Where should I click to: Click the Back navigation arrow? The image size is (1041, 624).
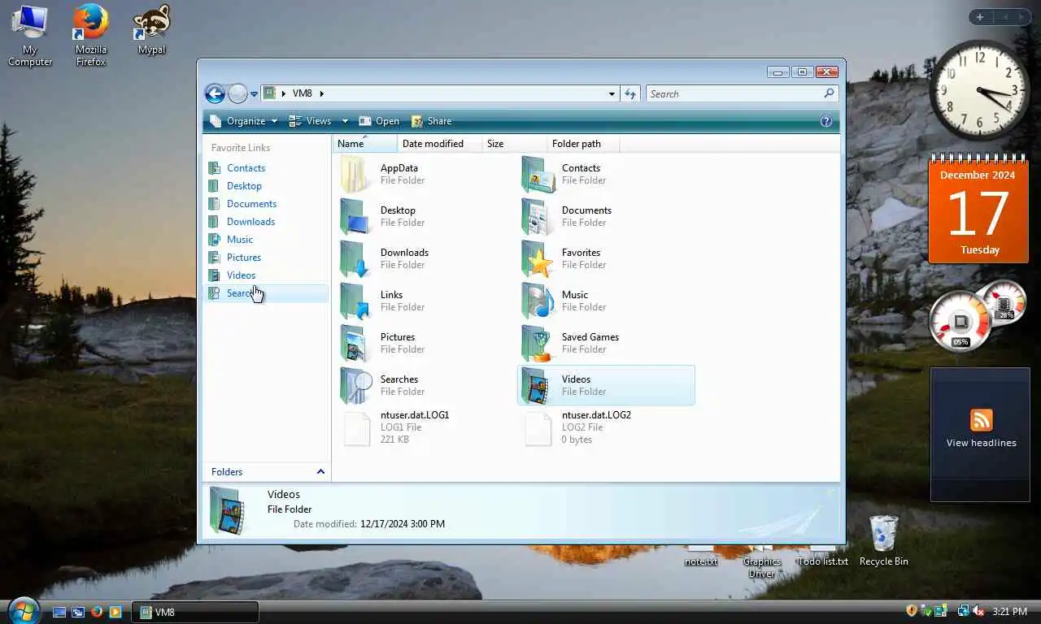215,93
